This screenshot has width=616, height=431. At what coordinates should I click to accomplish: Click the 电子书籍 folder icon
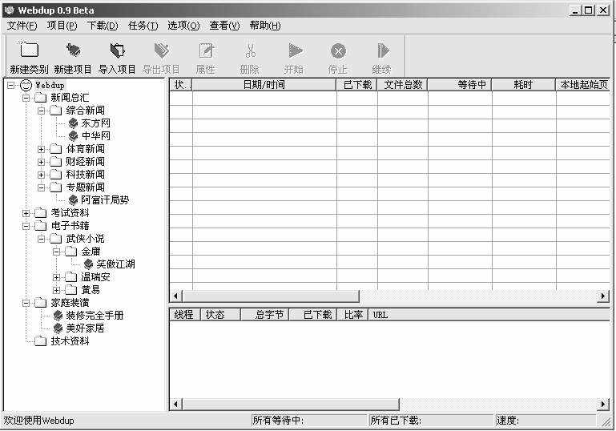(41, 226)
